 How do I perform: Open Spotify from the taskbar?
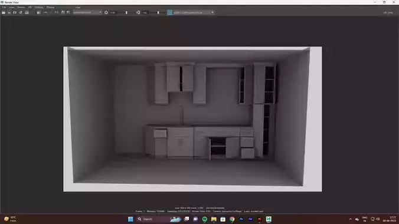click(205, 219)
